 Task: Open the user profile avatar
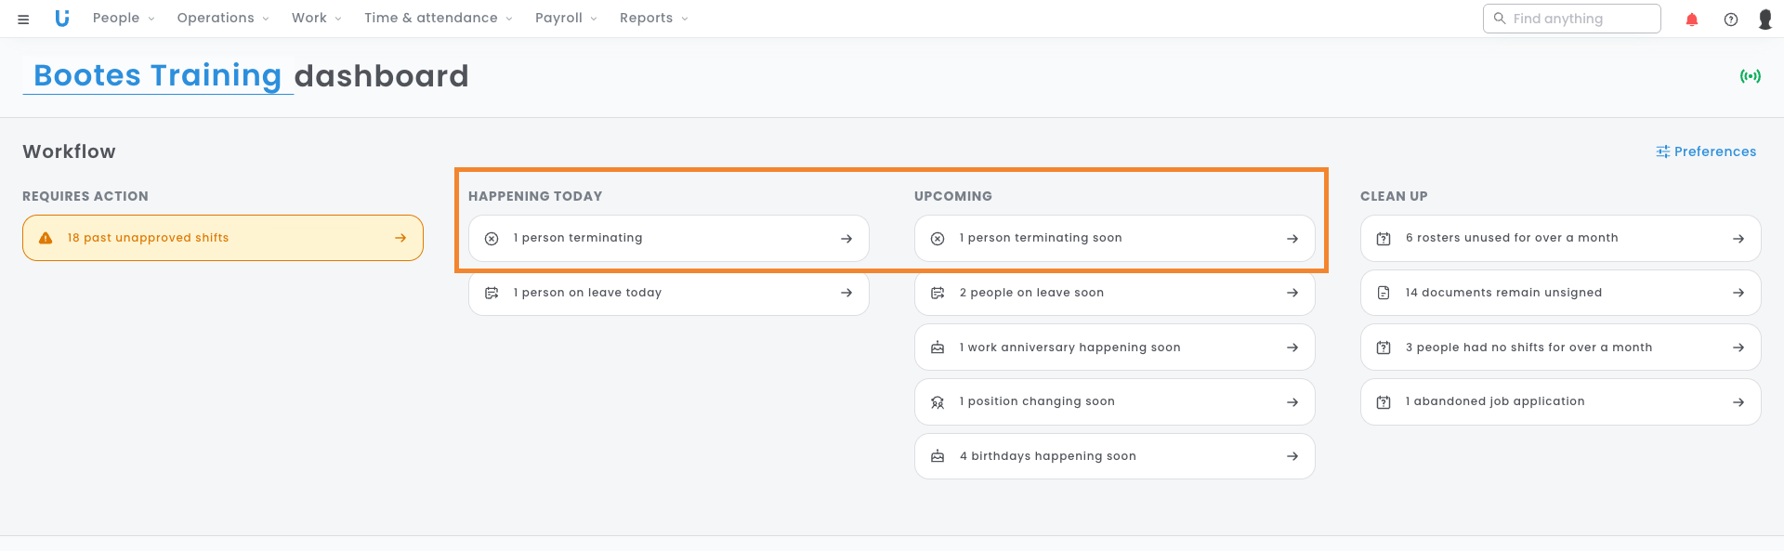1764,20
